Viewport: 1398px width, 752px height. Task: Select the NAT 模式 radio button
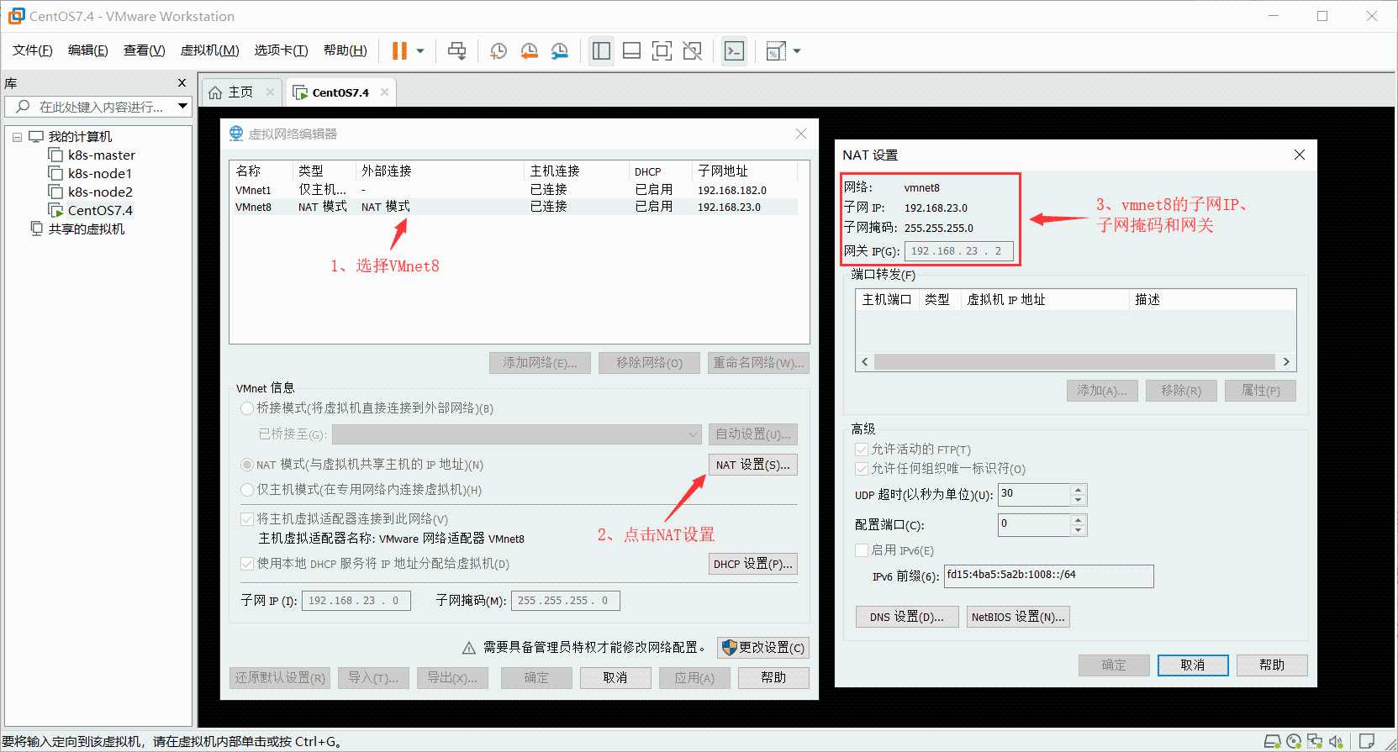247,465
